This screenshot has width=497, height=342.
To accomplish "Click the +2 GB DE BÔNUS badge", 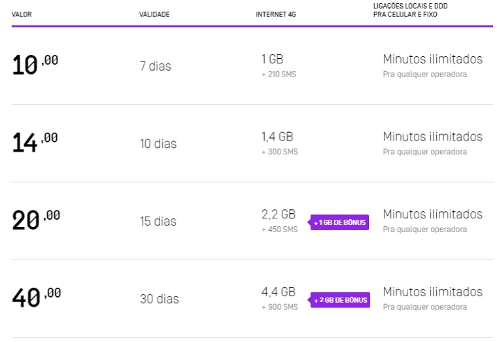I will click(x=340, y=301).
